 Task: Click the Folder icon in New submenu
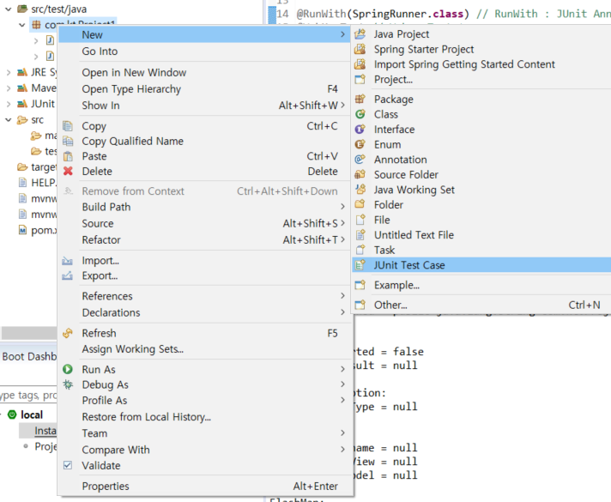(x=360, y=204)
